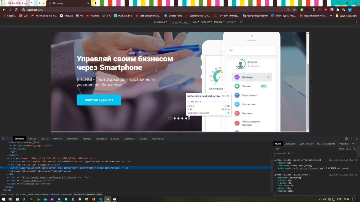360x202 pixels.
Task: Click the green thumbs-up extension icon
Action: coord(302,10)
